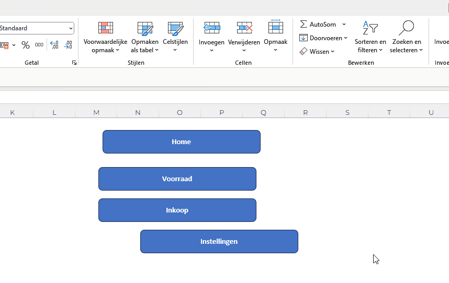
Task: Click the Verwijderen cells icon
Action: point(244,28)
